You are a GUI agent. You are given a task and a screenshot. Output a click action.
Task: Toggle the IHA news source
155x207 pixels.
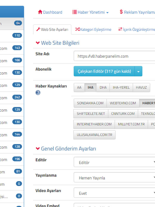(90, 87)
